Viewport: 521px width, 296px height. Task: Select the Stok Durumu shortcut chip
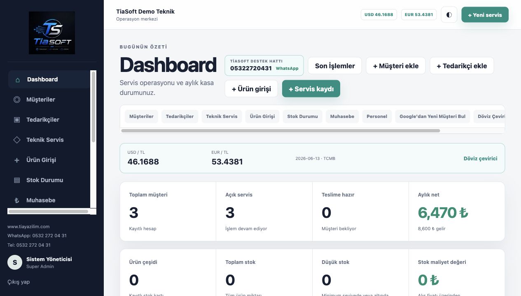click(302, 116)
